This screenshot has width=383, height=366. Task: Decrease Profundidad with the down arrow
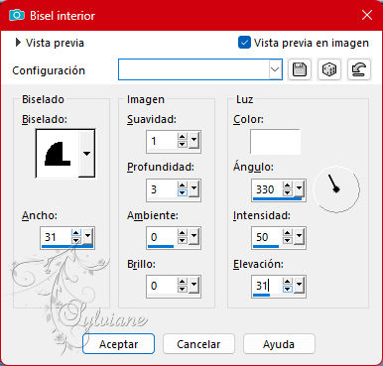pyautogui.click(x=183, y=193)
